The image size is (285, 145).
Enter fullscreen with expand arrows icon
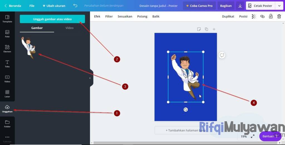point(252,136)
